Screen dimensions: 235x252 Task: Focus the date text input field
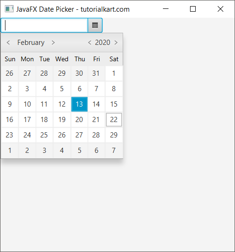pos(44,25)
